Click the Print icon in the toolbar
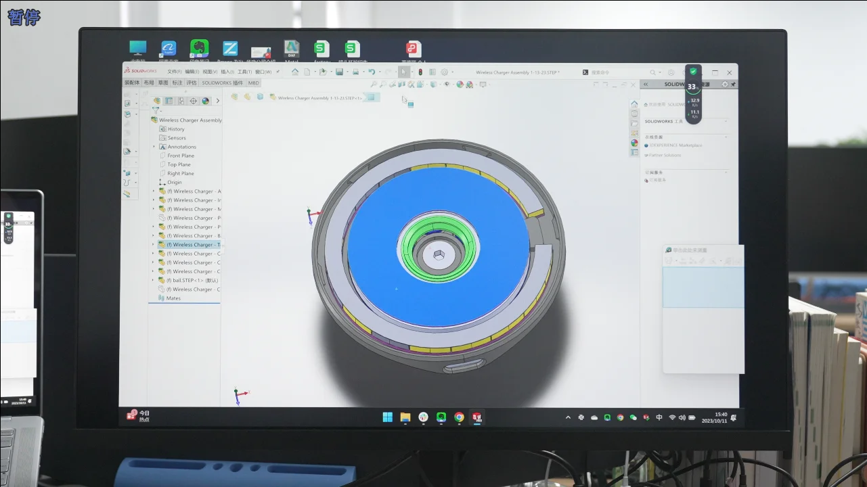The height and width of the screenshot is (487, 867). [355, 72]
